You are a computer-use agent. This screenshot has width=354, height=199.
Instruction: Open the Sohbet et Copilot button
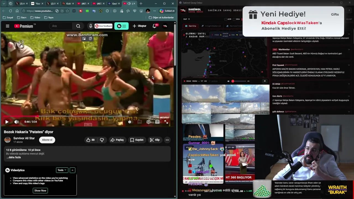[x=167, y=11]
